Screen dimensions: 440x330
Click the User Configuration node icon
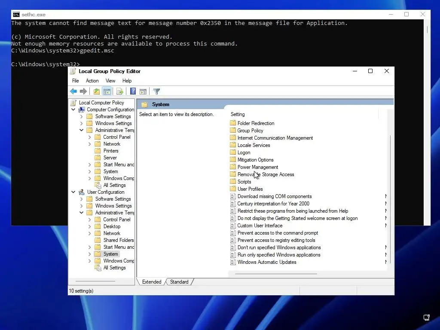pos(82,192)
